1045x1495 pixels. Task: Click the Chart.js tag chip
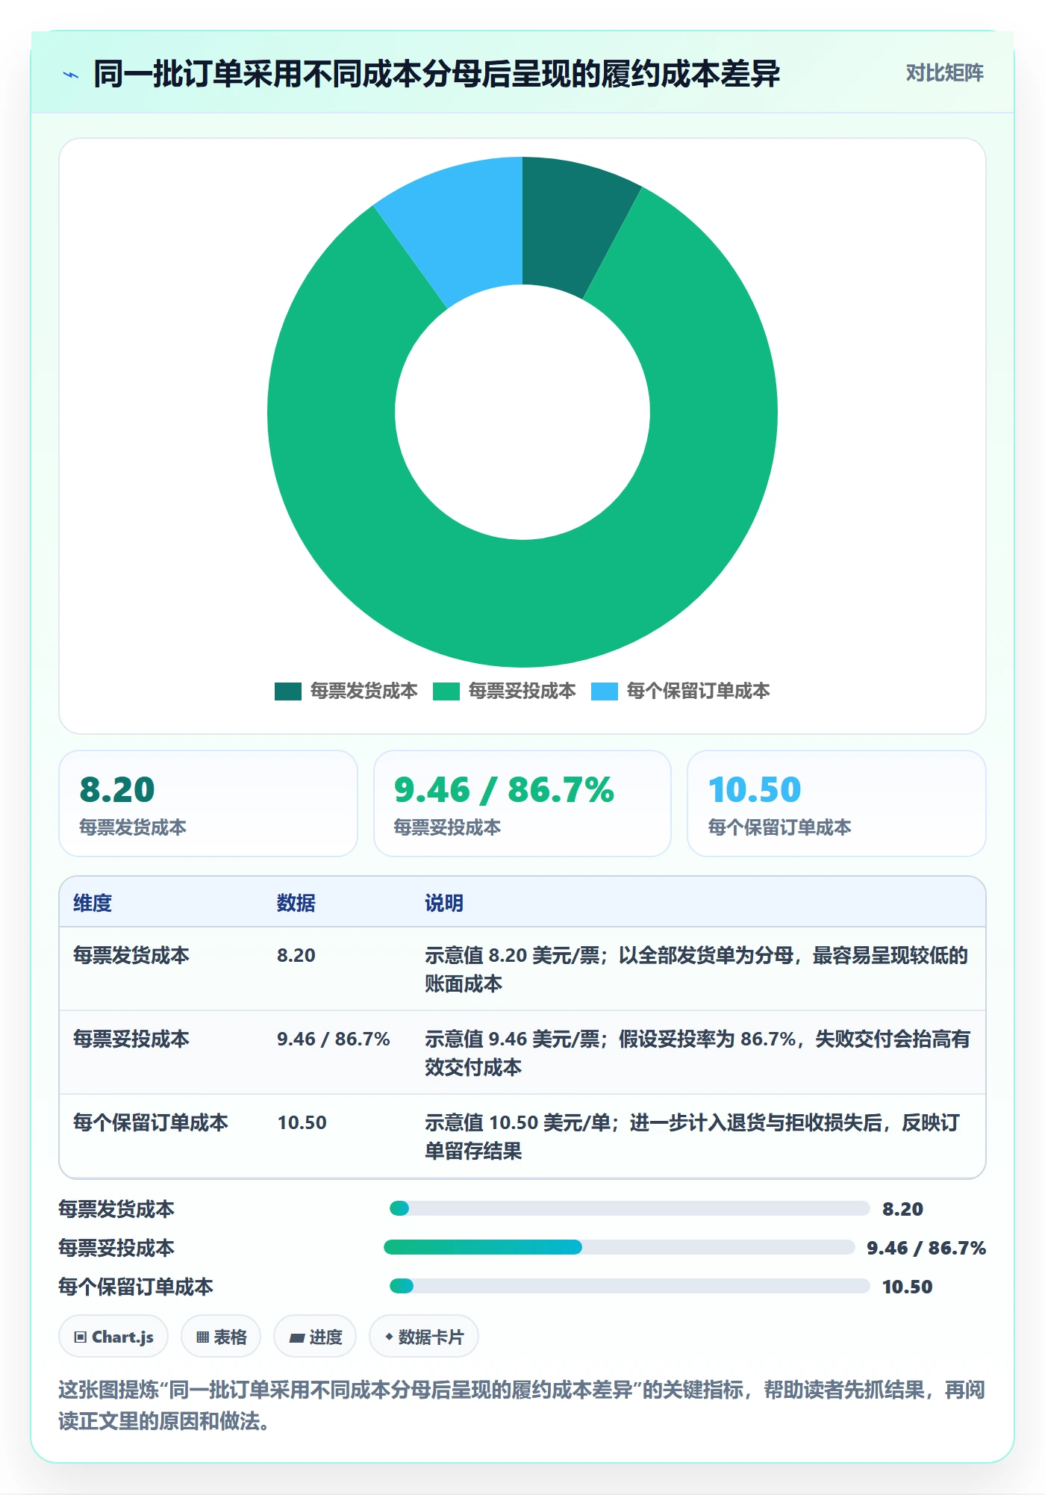pyautogui.click(x=113, y=1337)
